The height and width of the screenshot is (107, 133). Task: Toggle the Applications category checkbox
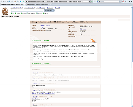[x=27, y=13]
